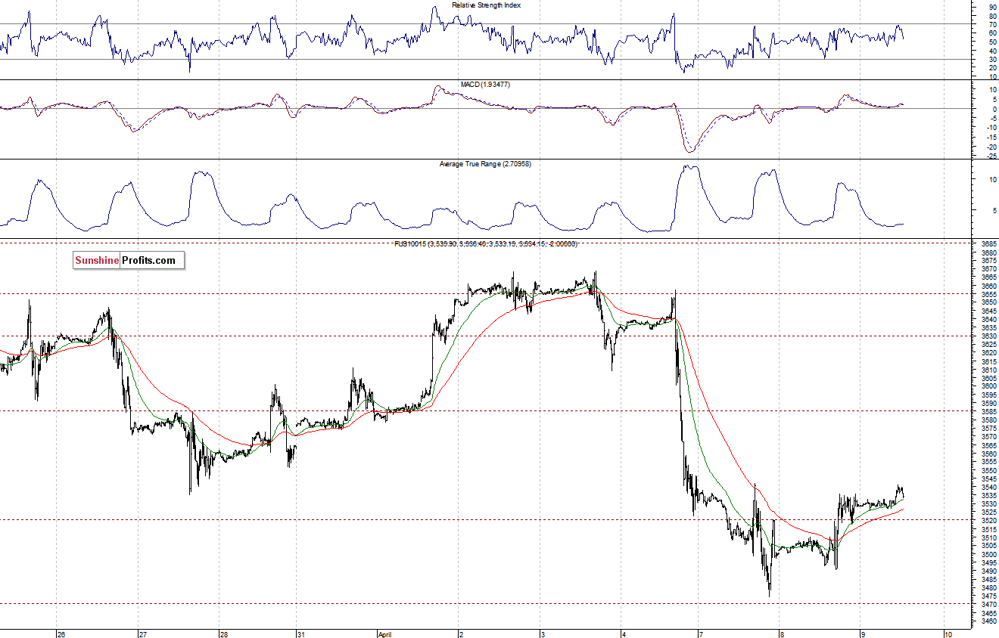The image size is (999, 638).
Task: Click the MACD (1.93477) panel title
Action: [484, 85]
